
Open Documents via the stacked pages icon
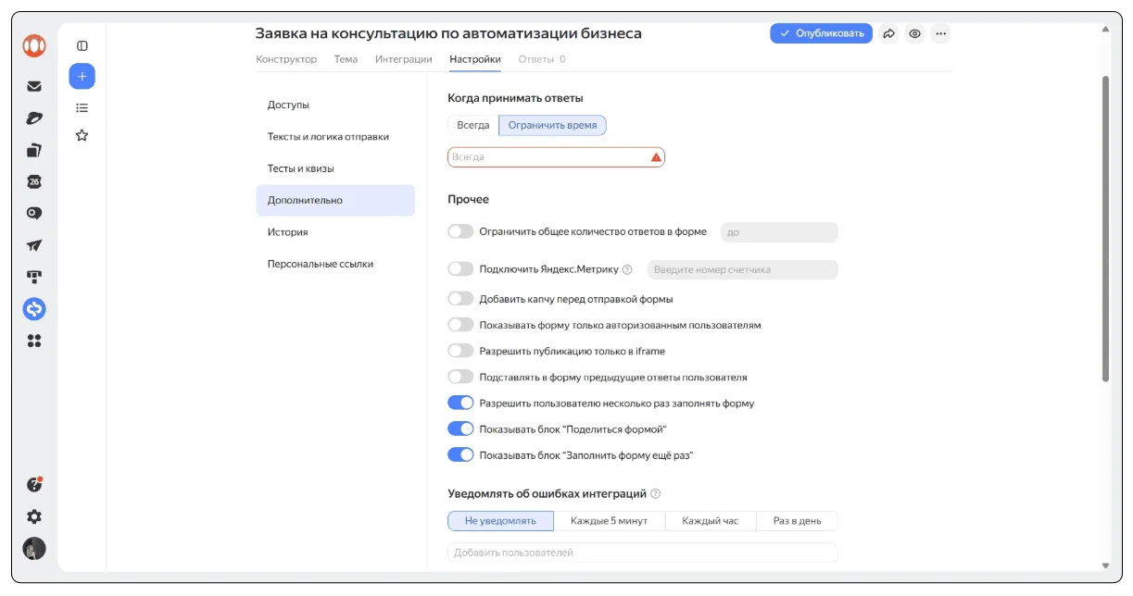34,149
